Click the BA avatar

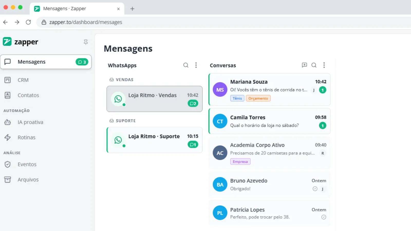click(220, 185)
